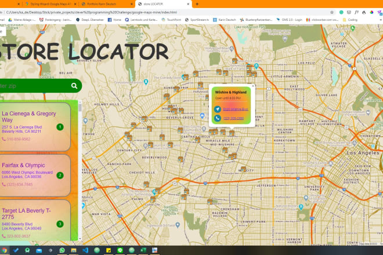Click the multicolor extension icon in toolbar
The image size is (383, 255).
371,12
